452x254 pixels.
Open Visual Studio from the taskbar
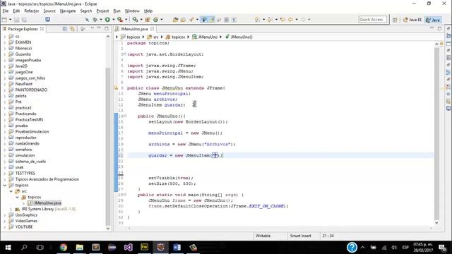pos(129,248)
